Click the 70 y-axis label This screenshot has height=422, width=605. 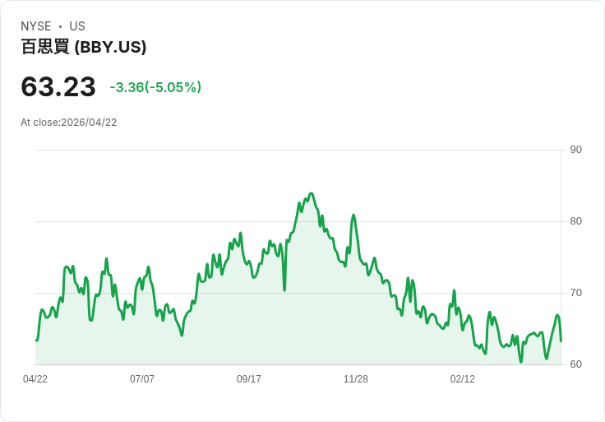coord(575,293)
